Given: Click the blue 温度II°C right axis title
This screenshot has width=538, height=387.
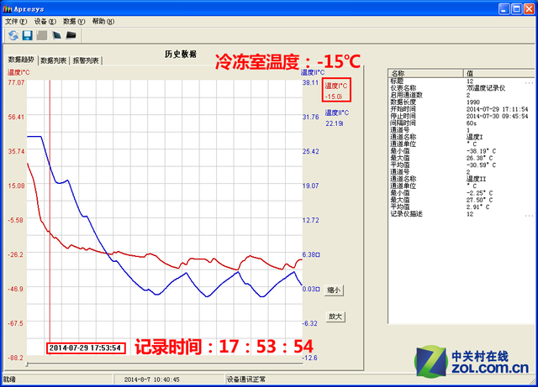Looking at the screenshot, I should click(313, 72).
